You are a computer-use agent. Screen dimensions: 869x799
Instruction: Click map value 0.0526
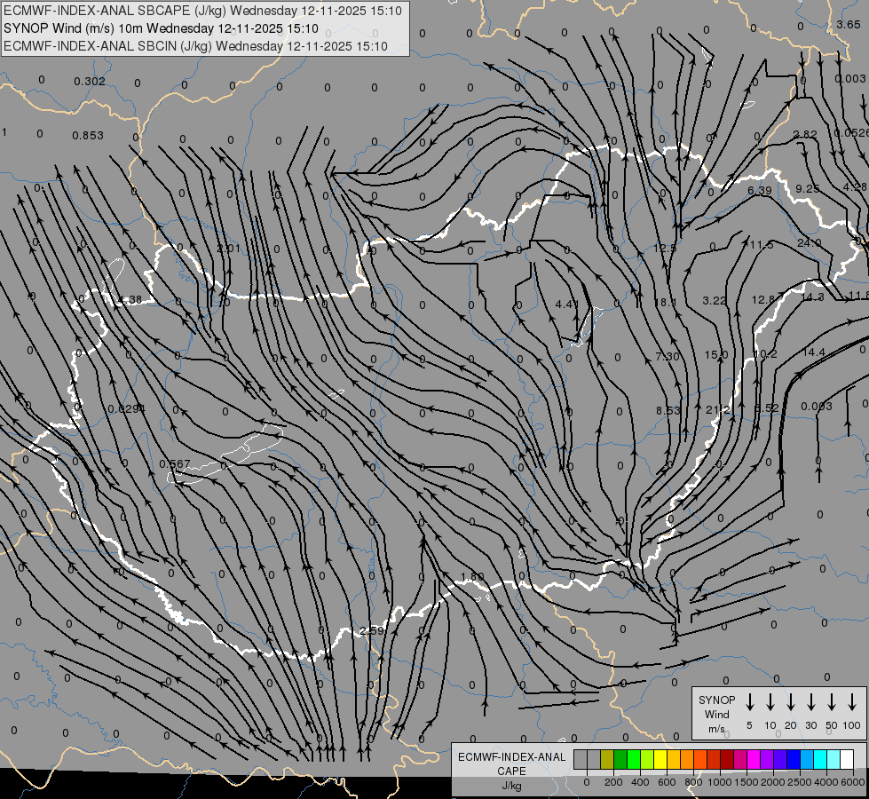click(x=851, y=132)
